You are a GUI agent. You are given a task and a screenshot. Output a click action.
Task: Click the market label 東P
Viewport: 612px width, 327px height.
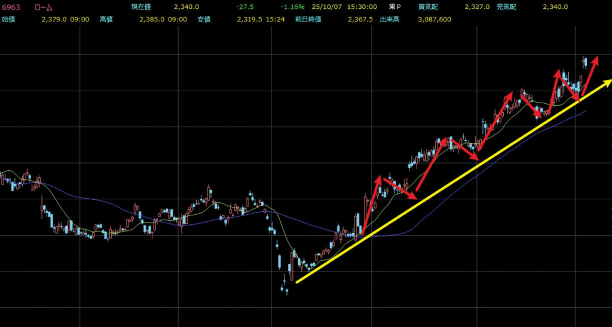[394, 7]
